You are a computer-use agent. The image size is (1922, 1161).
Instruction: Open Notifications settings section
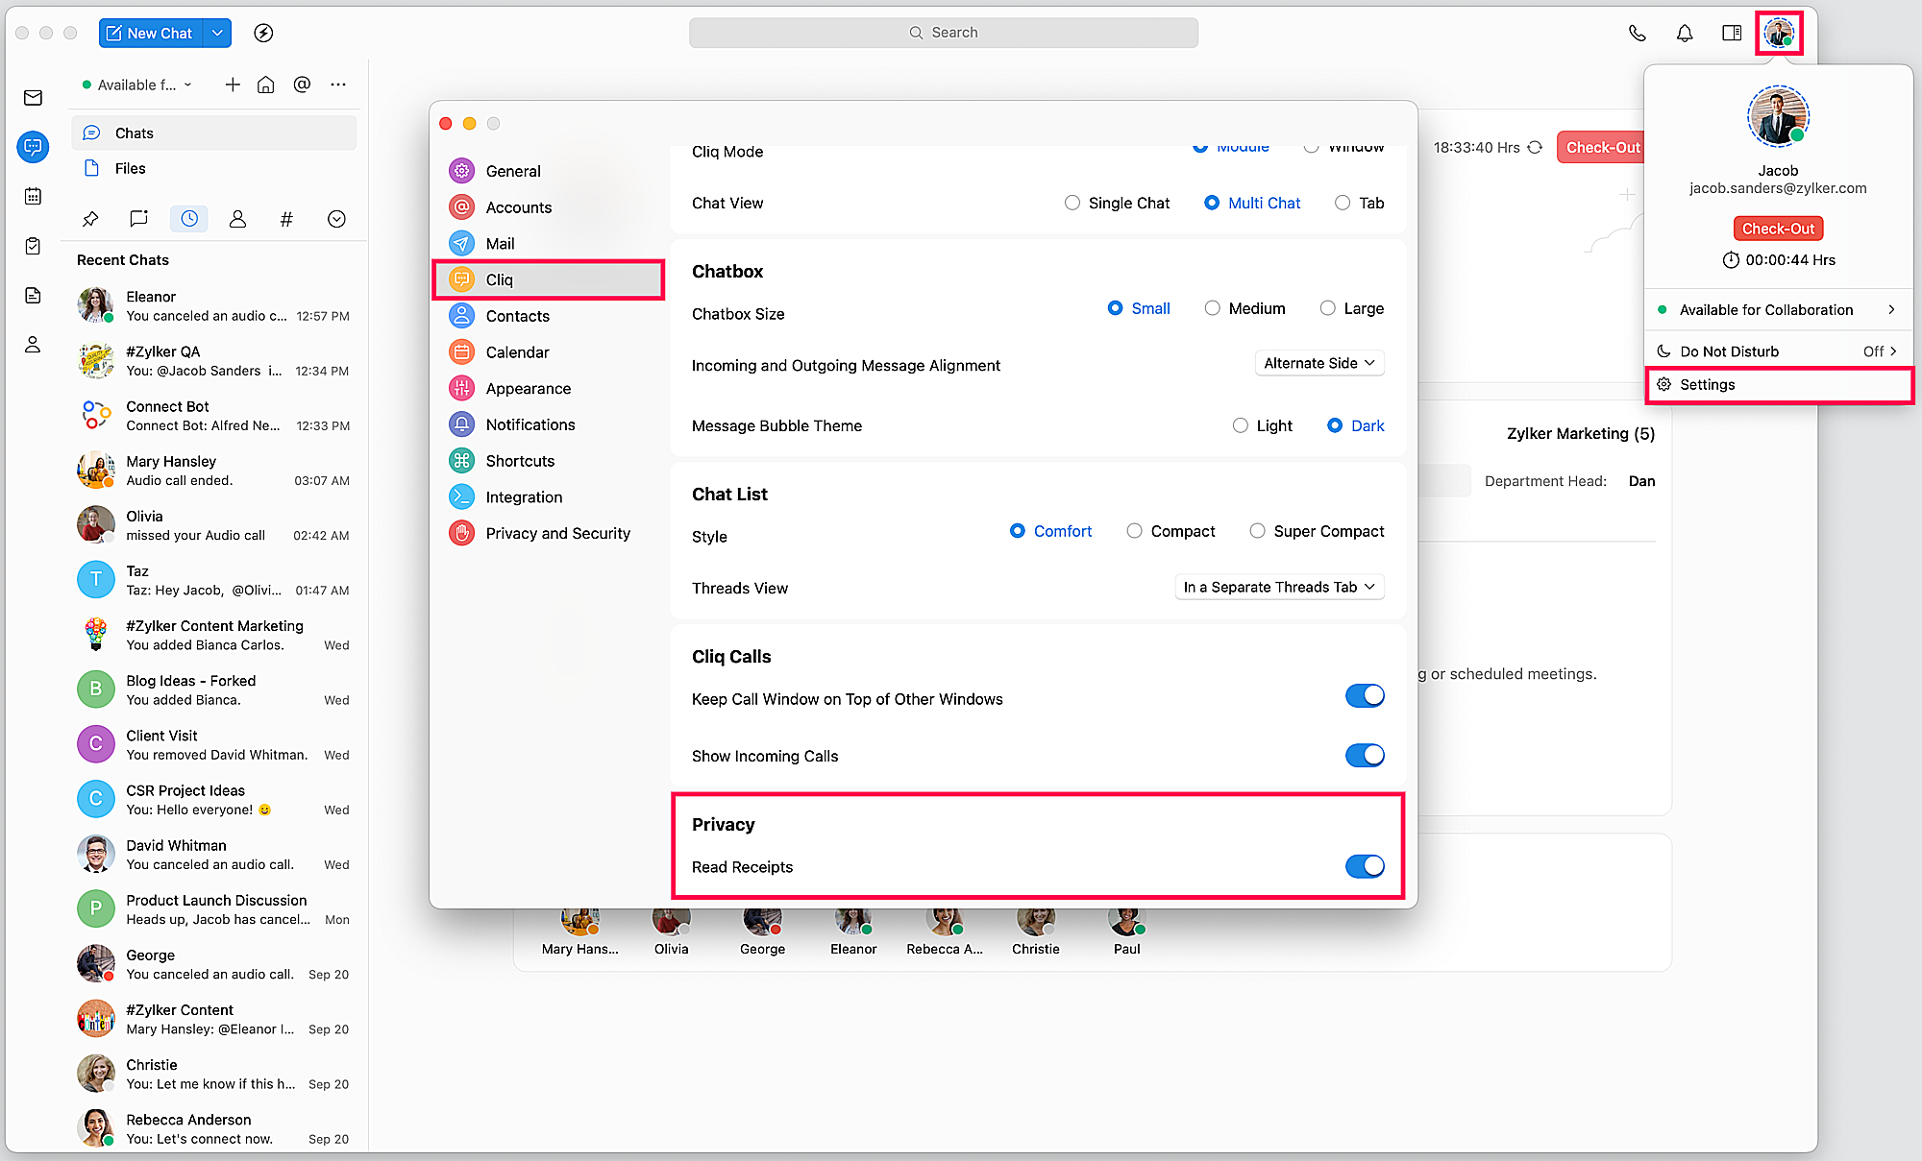point(530,424)
